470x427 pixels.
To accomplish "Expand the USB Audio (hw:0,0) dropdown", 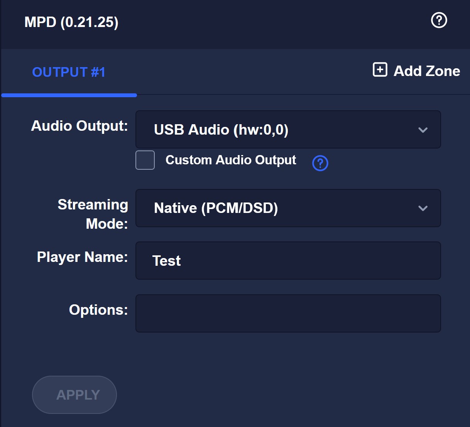I will coord(288,130).
